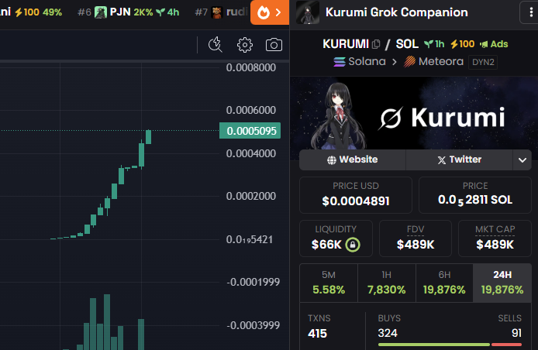Click the liquidity lock icon

(353, 245)
